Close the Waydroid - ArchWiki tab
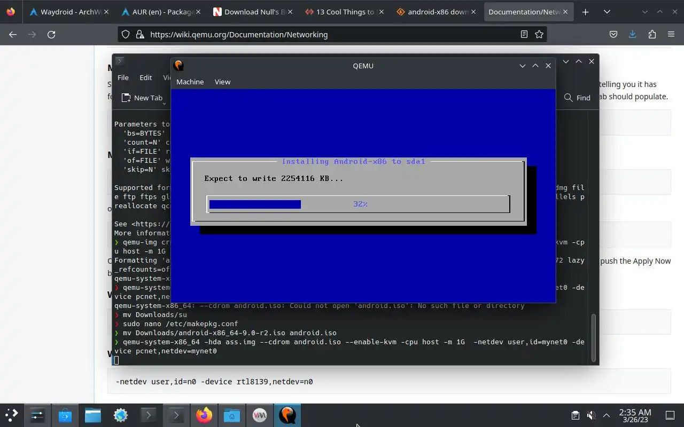 coord(106,12)
